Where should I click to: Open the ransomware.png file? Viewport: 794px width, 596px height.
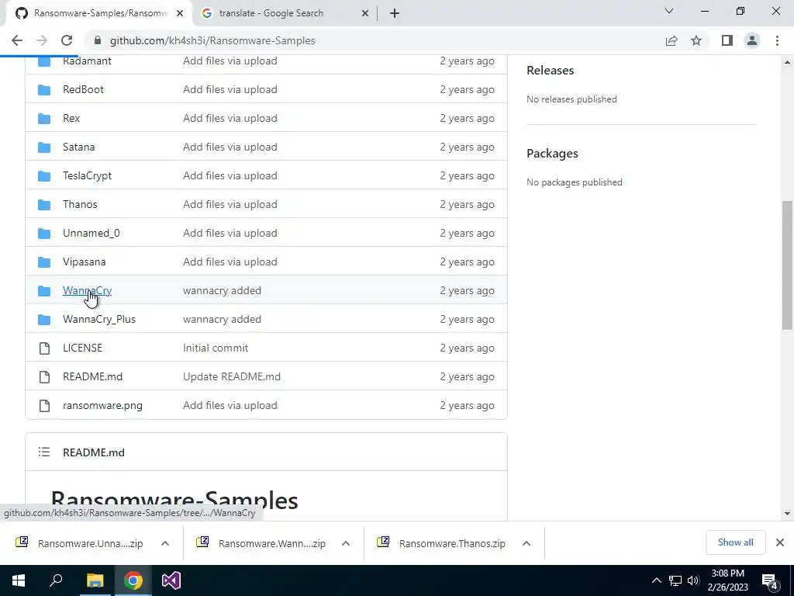coord(103,405)
